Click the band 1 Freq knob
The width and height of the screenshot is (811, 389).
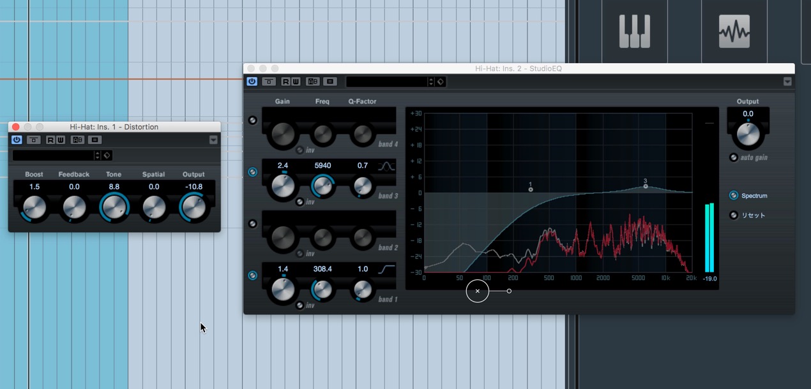pos(322,289)
